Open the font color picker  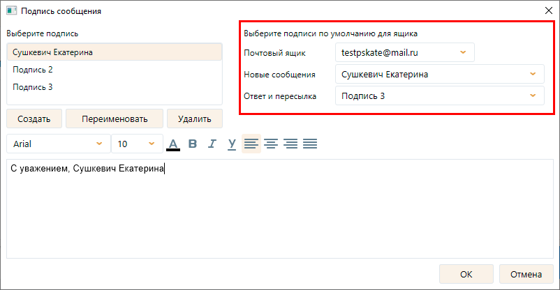[x=173, y=144]
